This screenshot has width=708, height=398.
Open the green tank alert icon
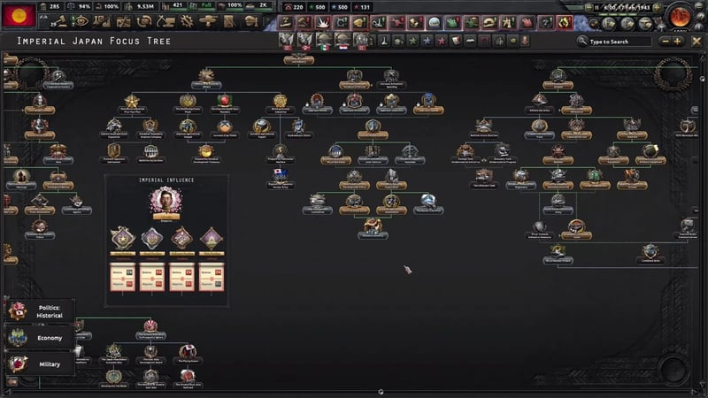point(471,22)
